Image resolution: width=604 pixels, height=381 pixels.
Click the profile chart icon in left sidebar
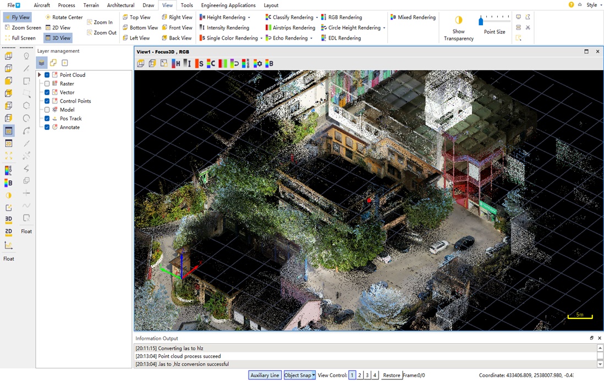8,245
